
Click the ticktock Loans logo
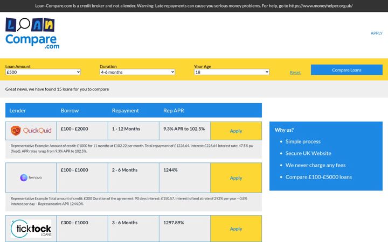31,229
